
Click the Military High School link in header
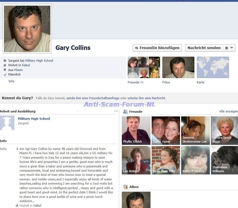coord(39,61)
